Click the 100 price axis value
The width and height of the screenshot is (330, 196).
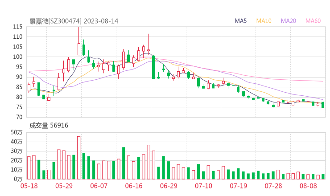click(18, 57)
